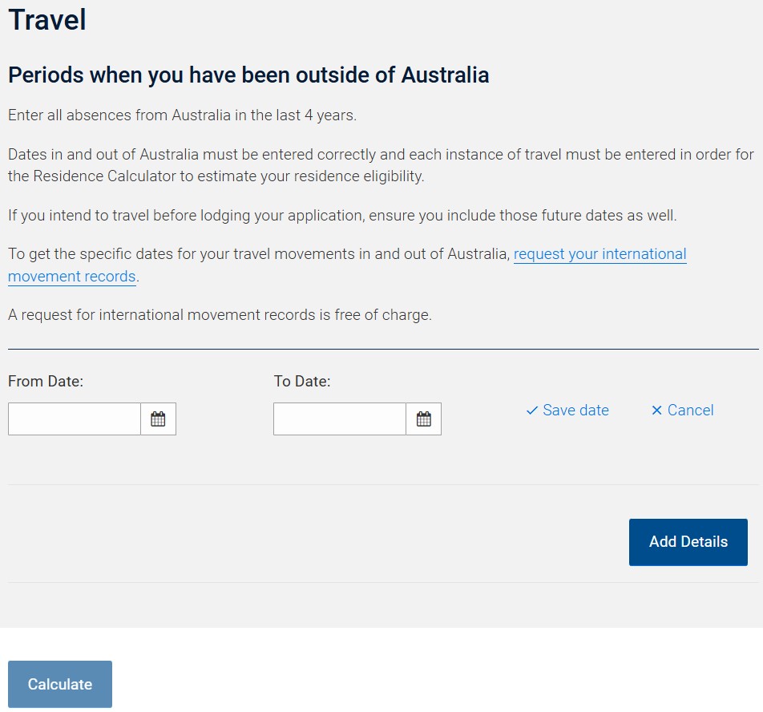The width and height of the screenshot is (763, 712).
Task: Click the 'Enter all absences' instruction text
Action: point(182,115)
